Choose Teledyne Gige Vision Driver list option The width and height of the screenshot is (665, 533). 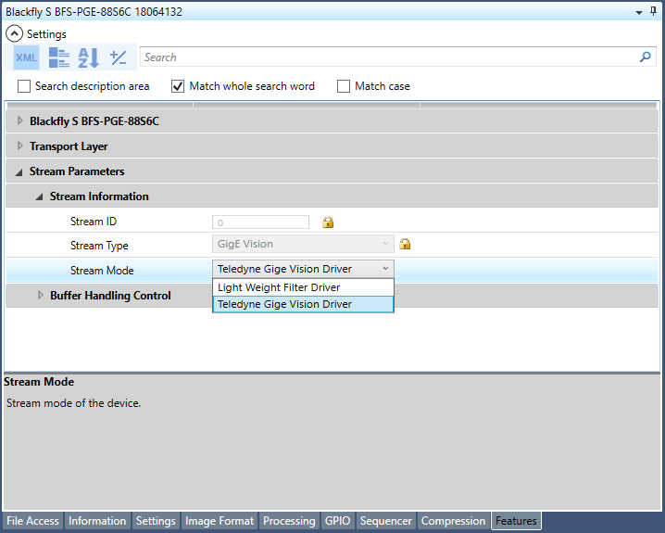point(303,304)
